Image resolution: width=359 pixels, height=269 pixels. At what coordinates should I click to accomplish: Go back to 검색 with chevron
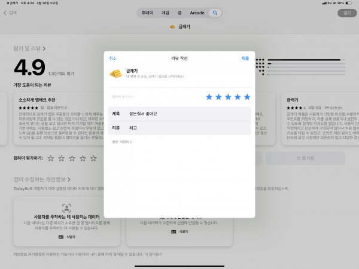point(10,13)
